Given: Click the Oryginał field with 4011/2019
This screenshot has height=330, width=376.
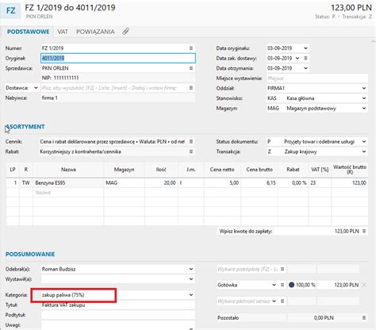Looking at the screenshot, I should point(118,58).
